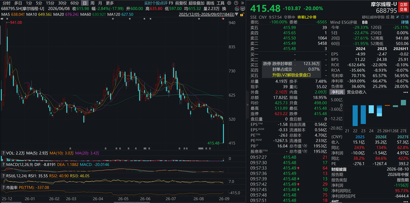This screenshot has width=410, height=203.
Task: Click the 升级LV2解锁全景盘口 banner
Action: pos(291,75)
